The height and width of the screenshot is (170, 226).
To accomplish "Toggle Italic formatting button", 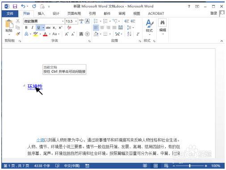I will pos(32,28).
